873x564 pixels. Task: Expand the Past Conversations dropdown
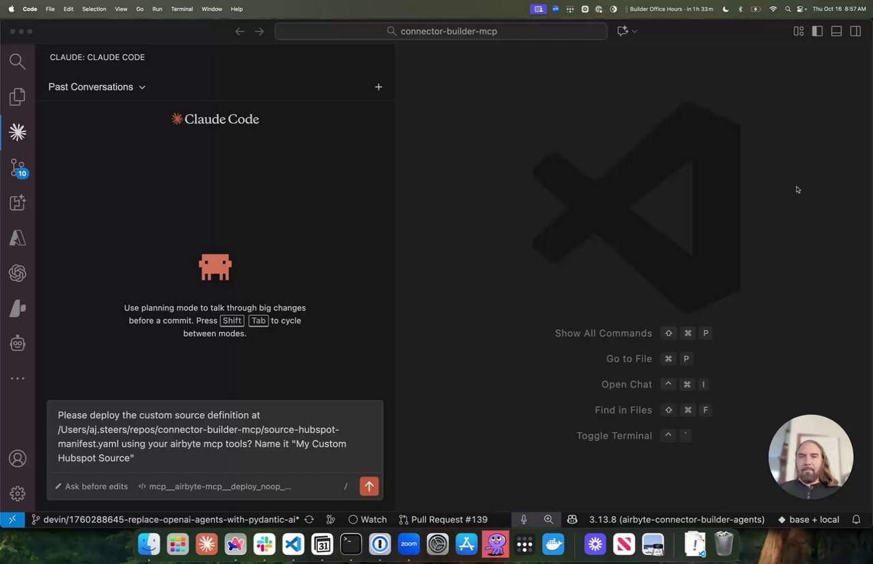[97, 87]
